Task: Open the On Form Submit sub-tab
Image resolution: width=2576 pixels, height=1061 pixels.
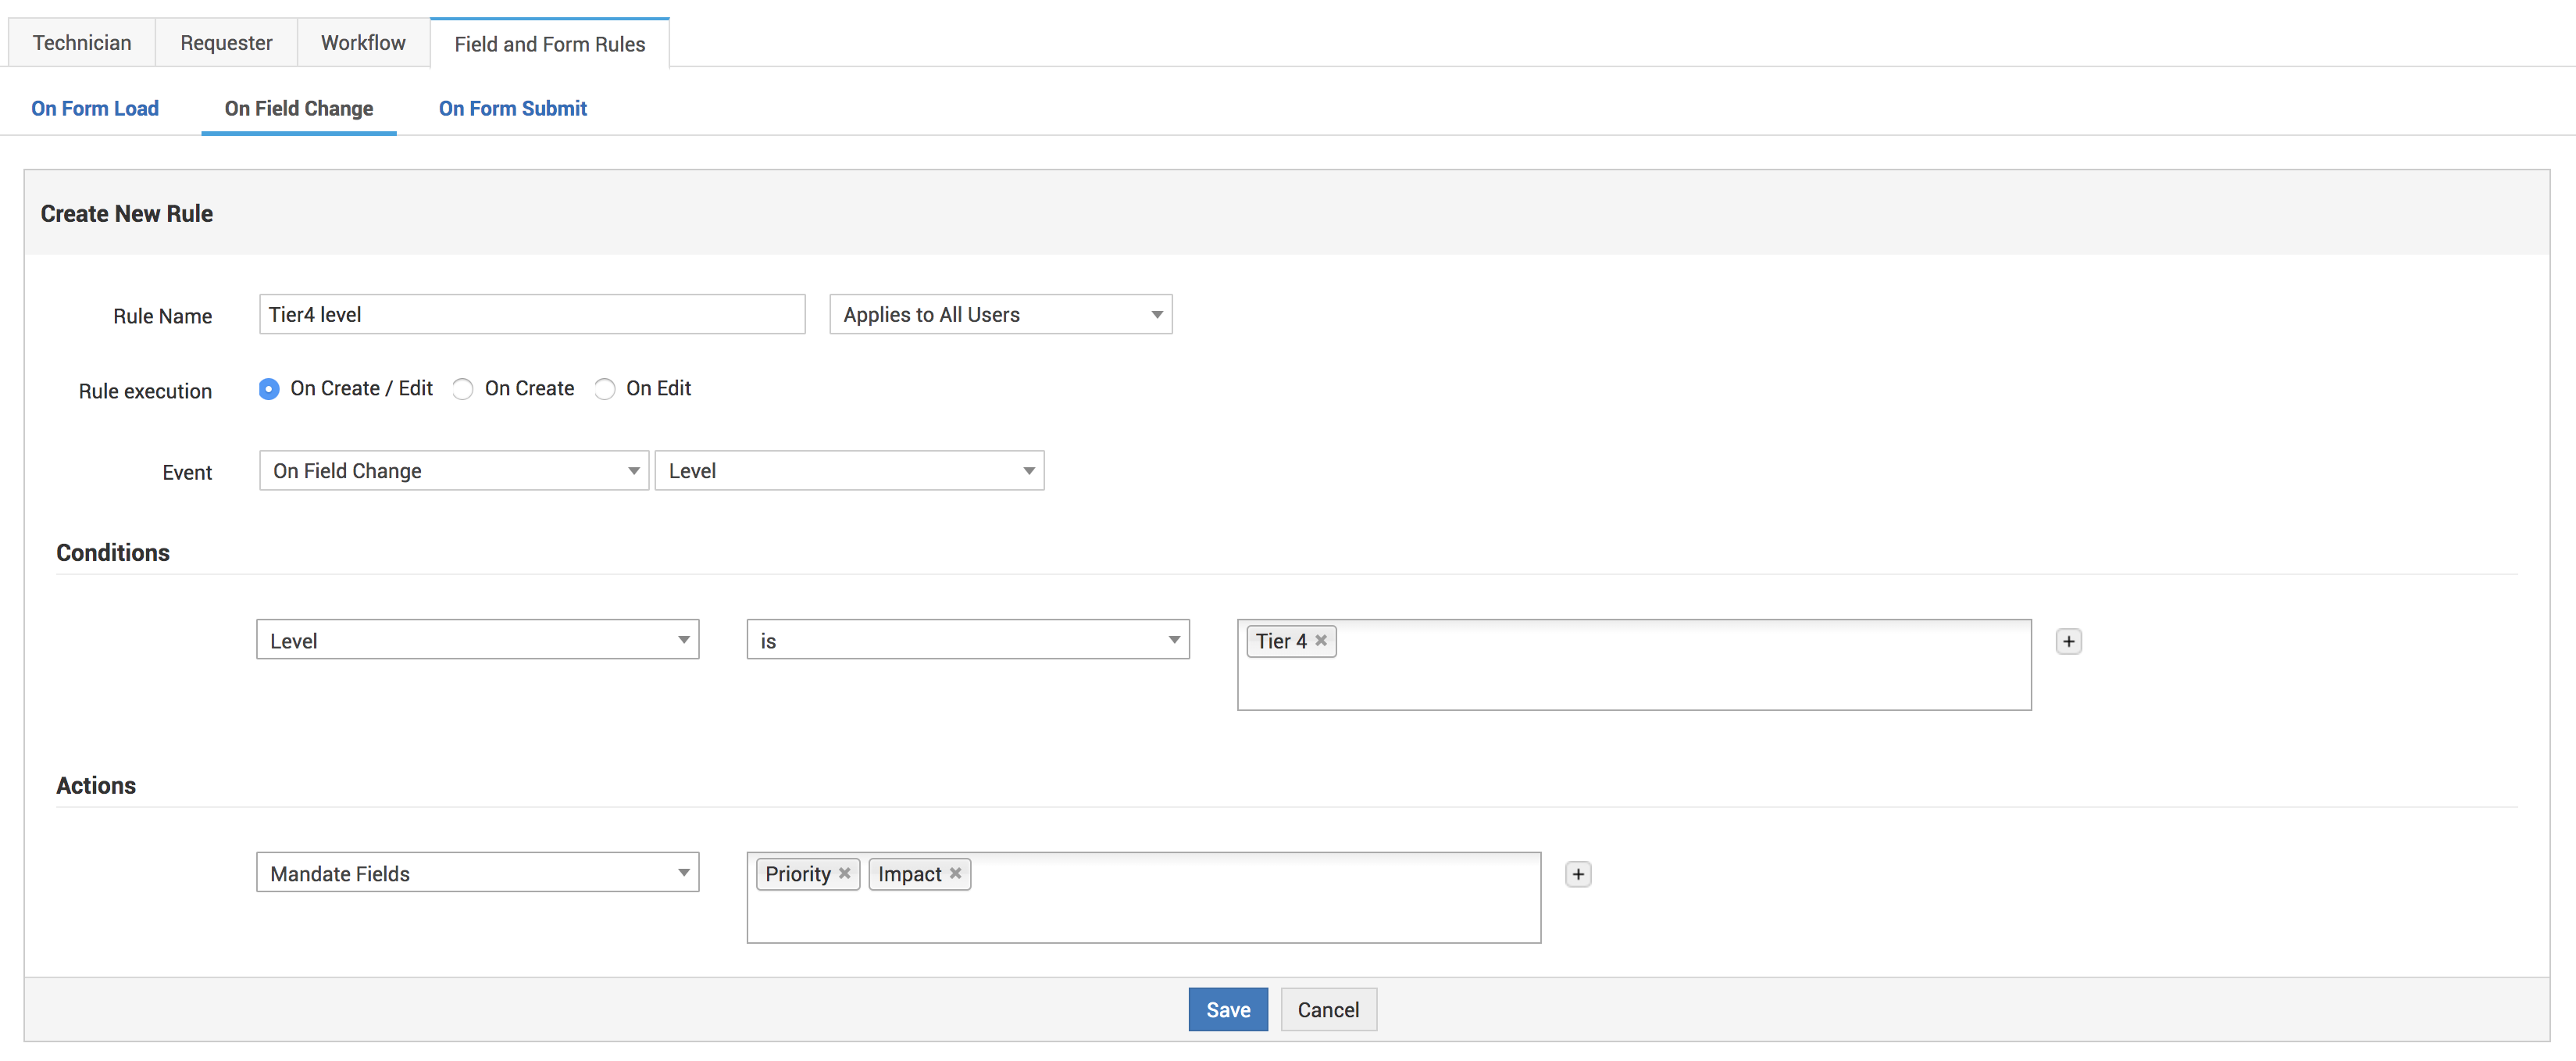Action: (x=512, y=109)
